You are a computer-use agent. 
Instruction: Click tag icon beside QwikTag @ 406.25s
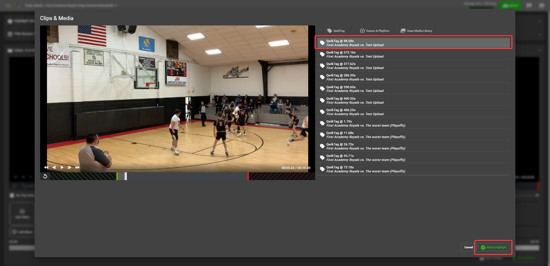(322, 112)
